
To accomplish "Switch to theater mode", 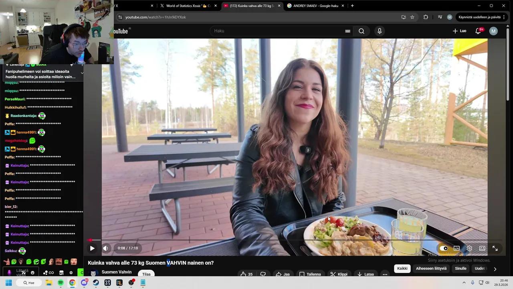I will [482, 248].
